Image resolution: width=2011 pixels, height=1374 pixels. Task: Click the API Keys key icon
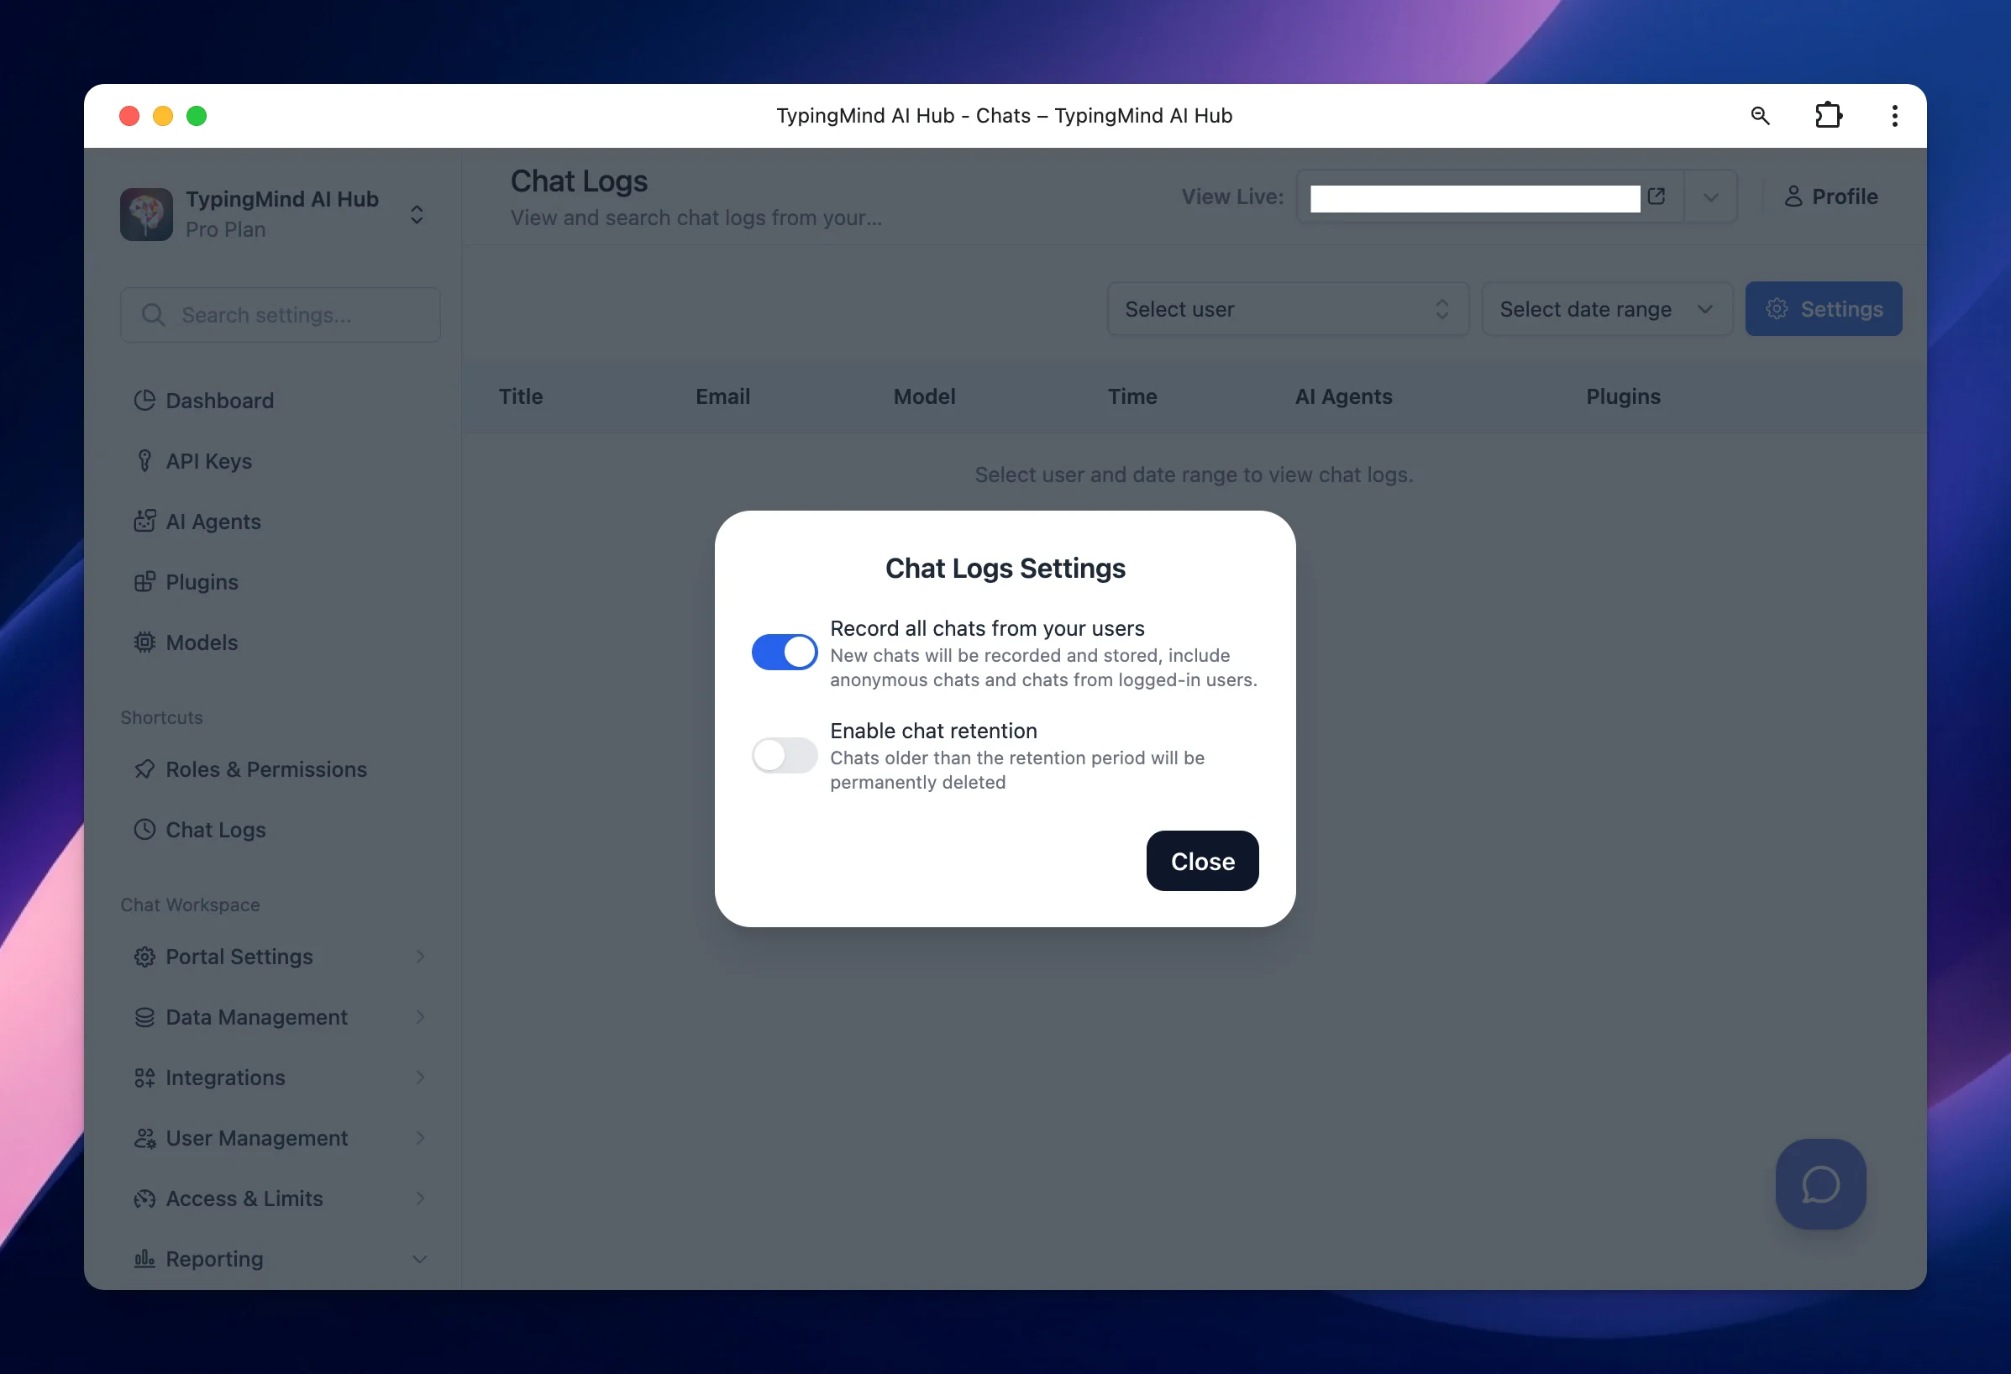pyautogui.click(x=144, y=461)
